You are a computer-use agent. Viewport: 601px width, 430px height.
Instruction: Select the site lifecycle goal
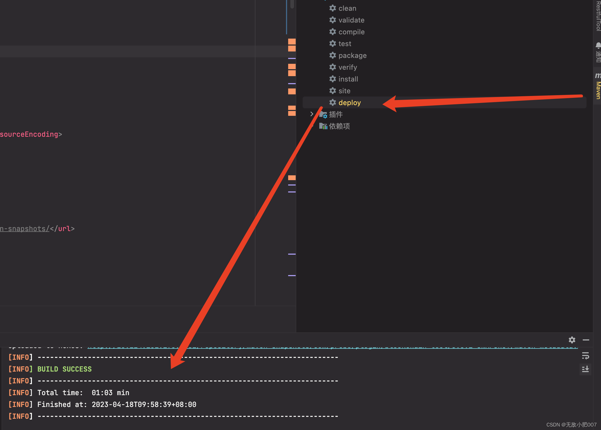coord(344,91)
